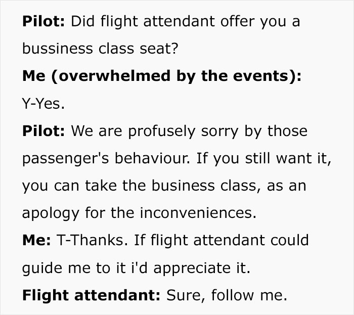
Task: Click the first bold "Pilot:" speaker label
Action: 44,22
